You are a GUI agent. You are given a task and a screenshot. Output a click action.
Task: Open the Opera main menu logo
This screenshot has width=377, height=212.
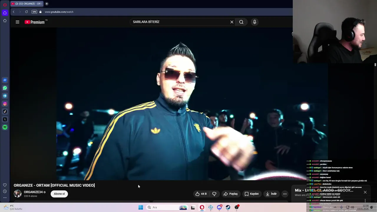(x=5, y=5)
